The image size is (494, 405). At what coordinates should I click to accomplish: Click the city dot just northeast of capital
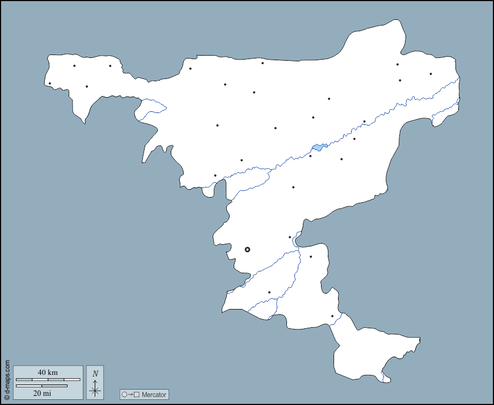click(x=290, y=237)
